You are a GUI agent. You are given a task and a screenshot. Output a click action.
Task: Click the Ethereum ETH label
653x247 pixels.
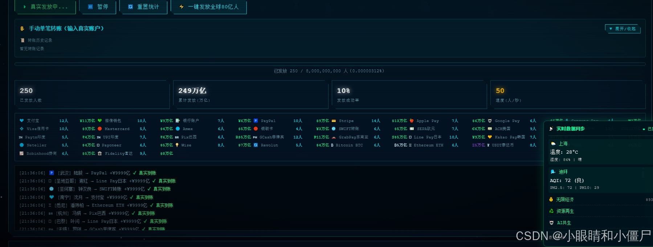coord(429,145)
